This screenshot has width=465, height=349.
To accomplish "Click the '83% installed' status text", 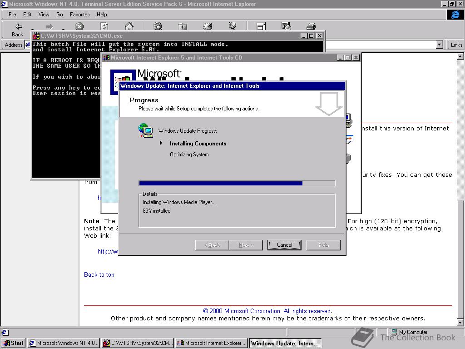I will pos(156,211).
